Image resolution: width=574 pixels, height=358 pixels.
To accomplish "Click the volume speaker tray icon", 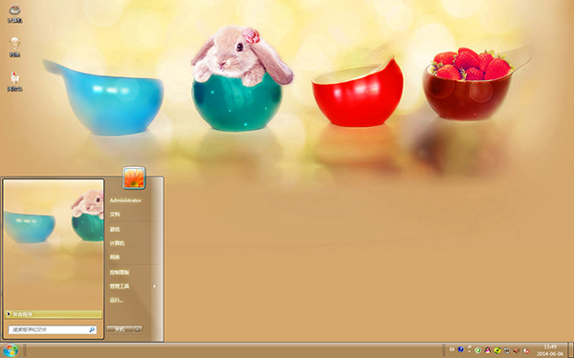I will (517, 350).
